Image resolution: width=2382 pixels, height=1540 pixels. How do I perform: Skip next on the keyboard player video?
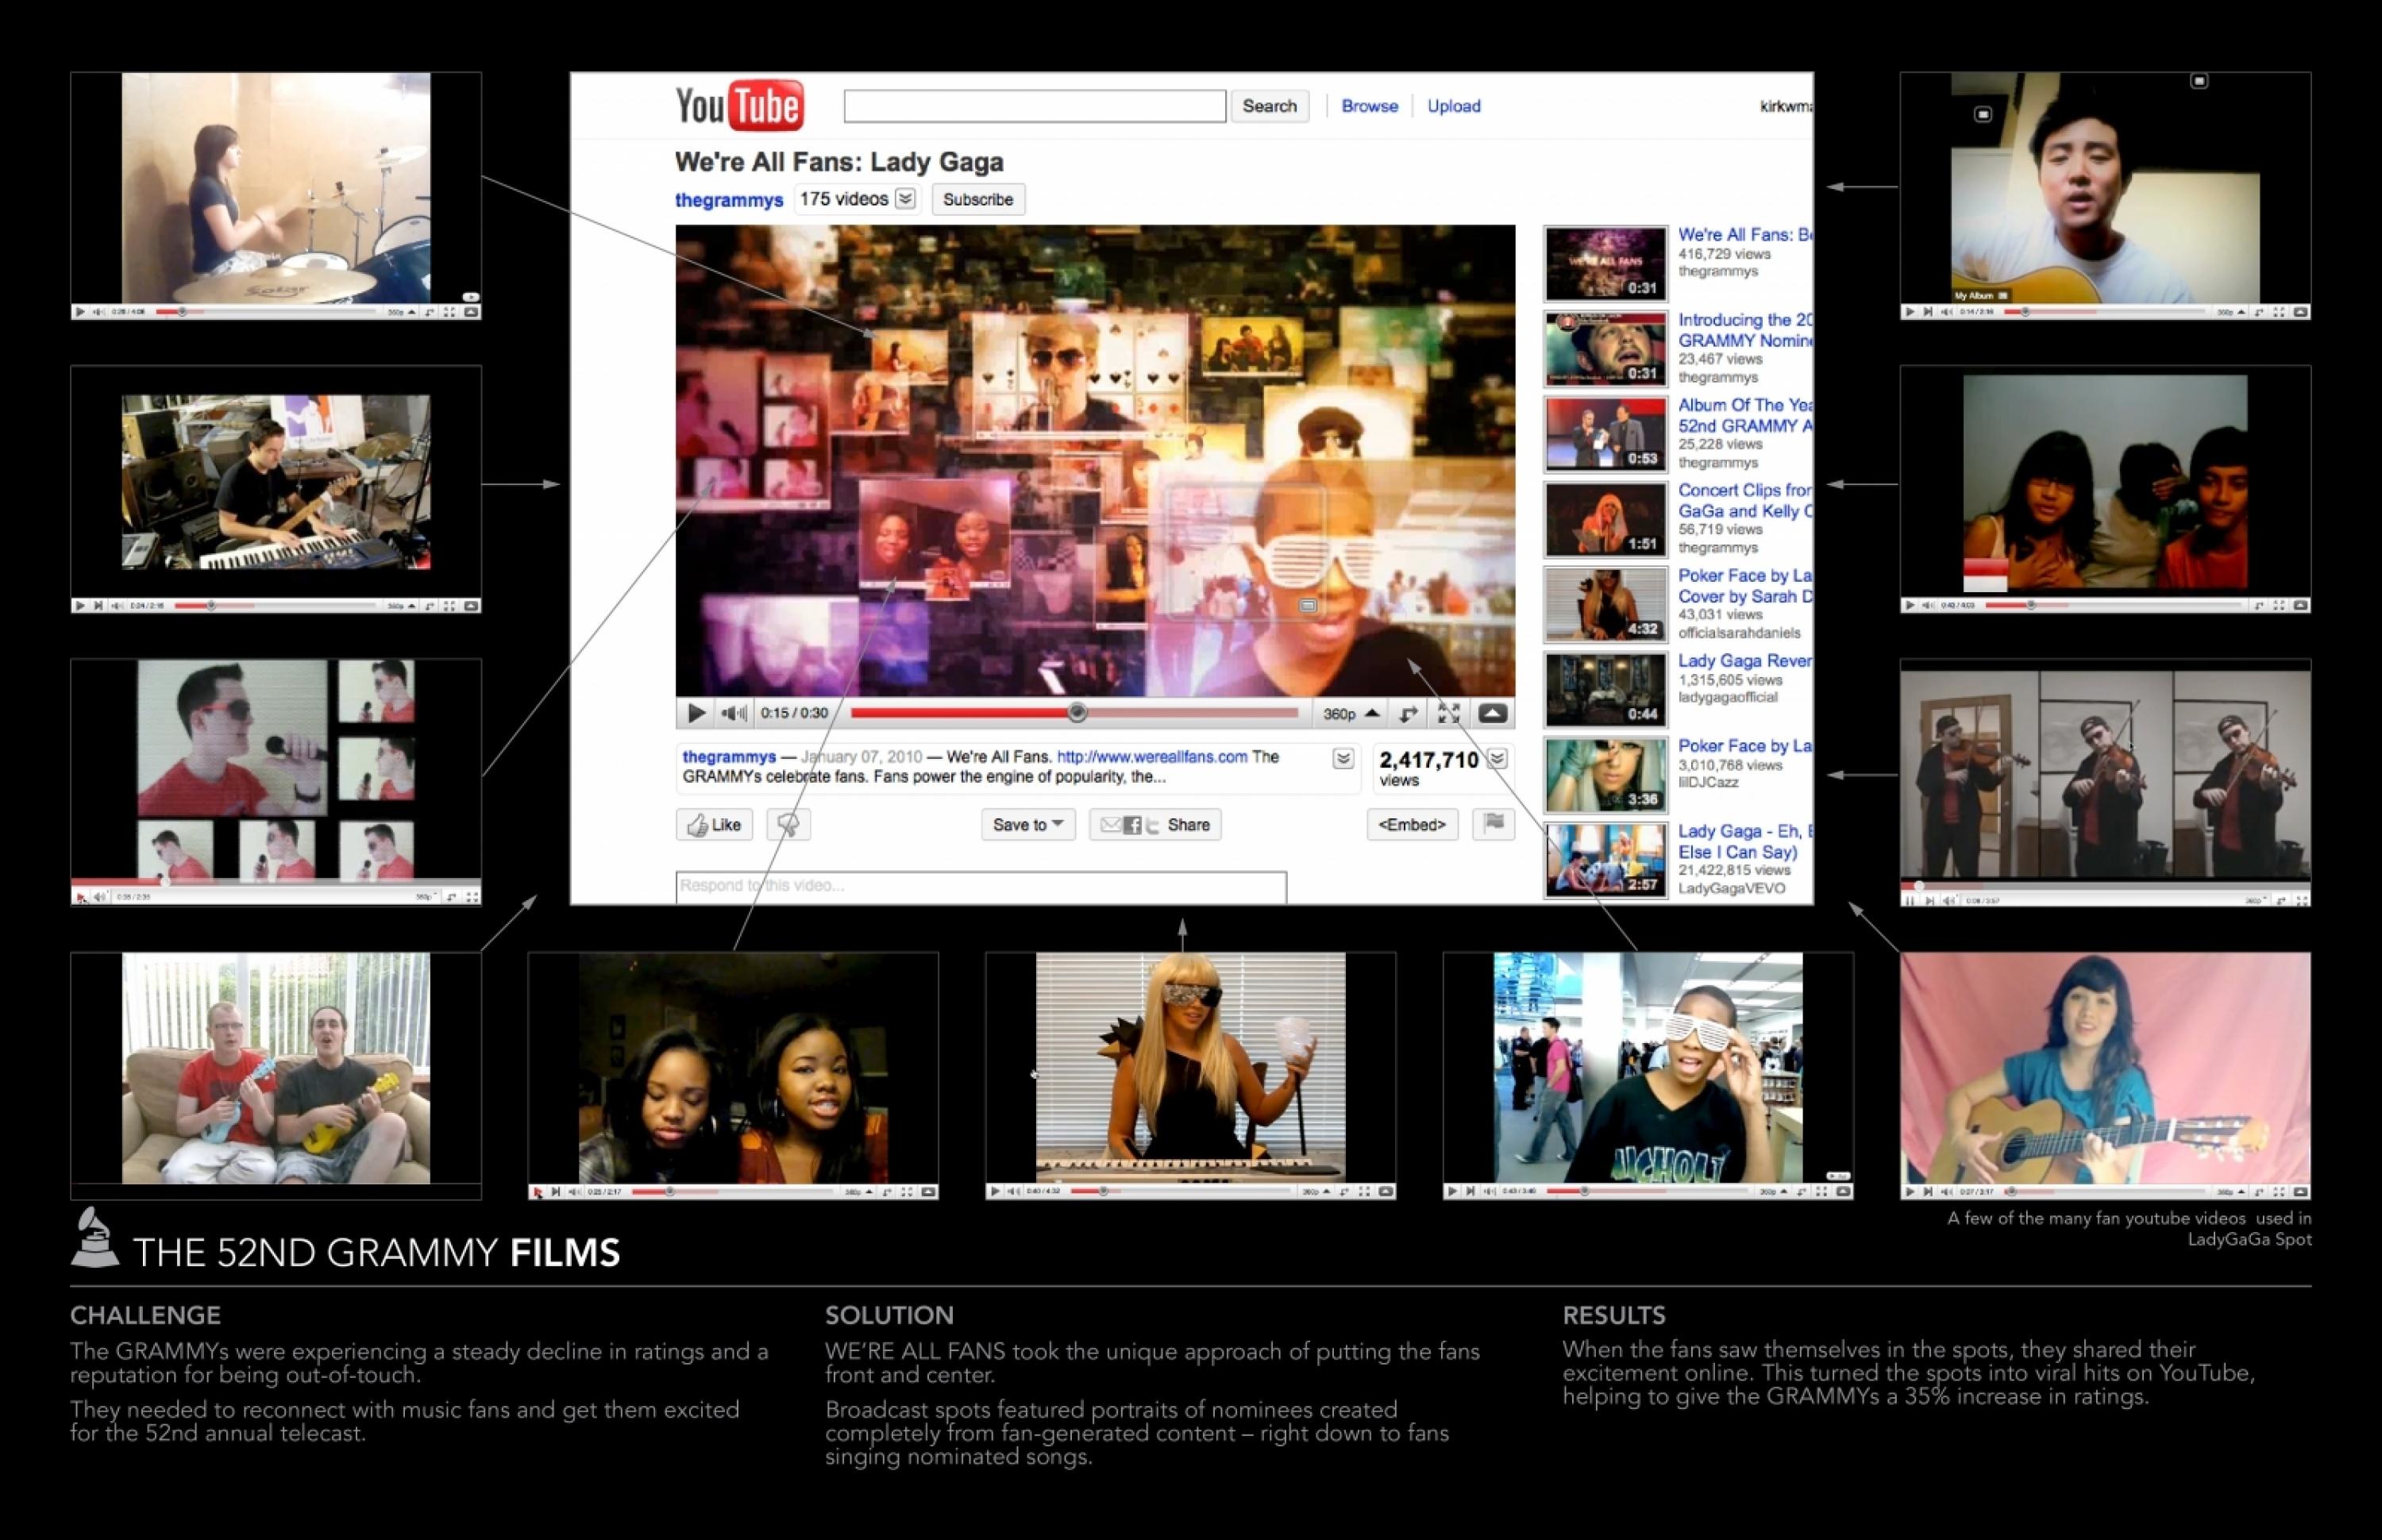coord(98,606)
